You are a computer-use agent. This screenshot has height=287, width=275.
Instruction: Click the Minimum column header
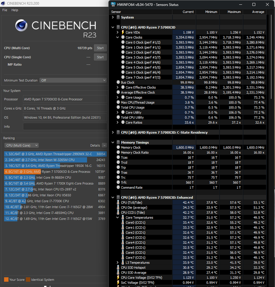208,12
